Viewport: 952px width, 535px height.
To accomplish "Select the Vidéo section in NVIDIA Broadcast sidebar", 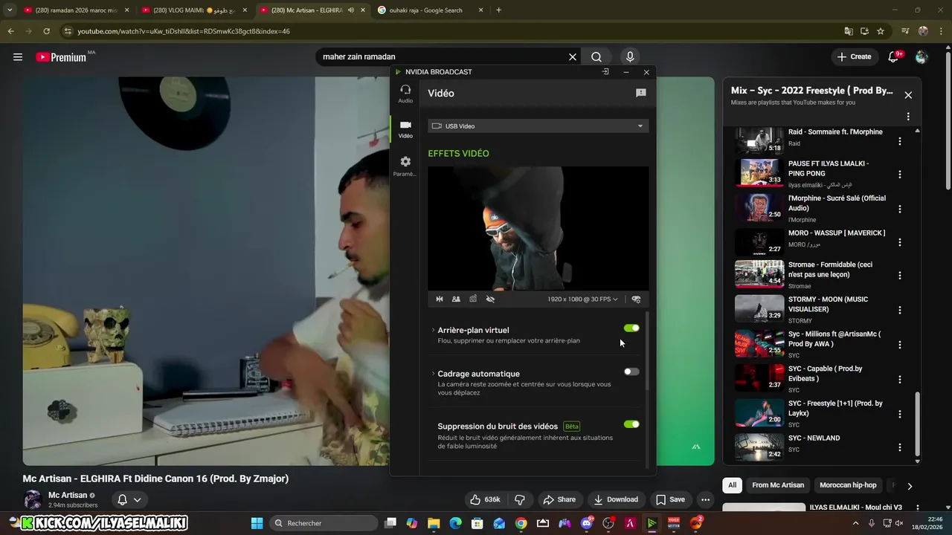I will [x=405, y=129].
